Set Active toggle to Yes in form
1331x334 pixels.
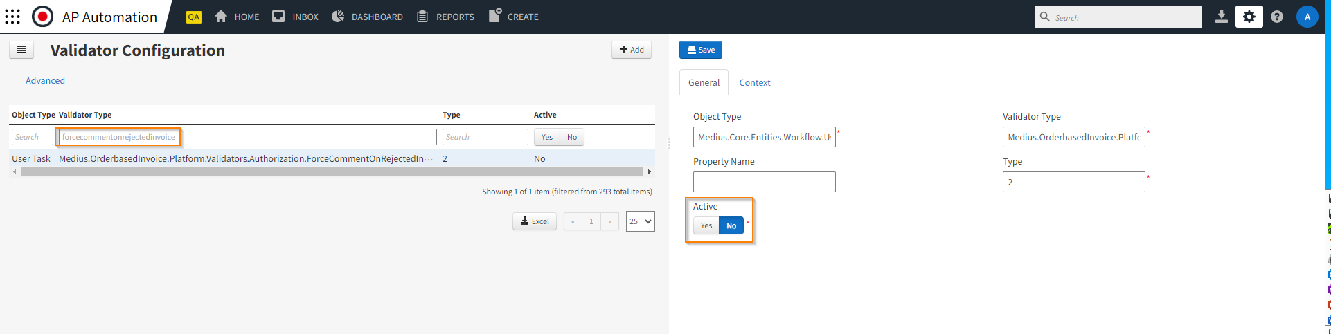[x=706, y=225]
